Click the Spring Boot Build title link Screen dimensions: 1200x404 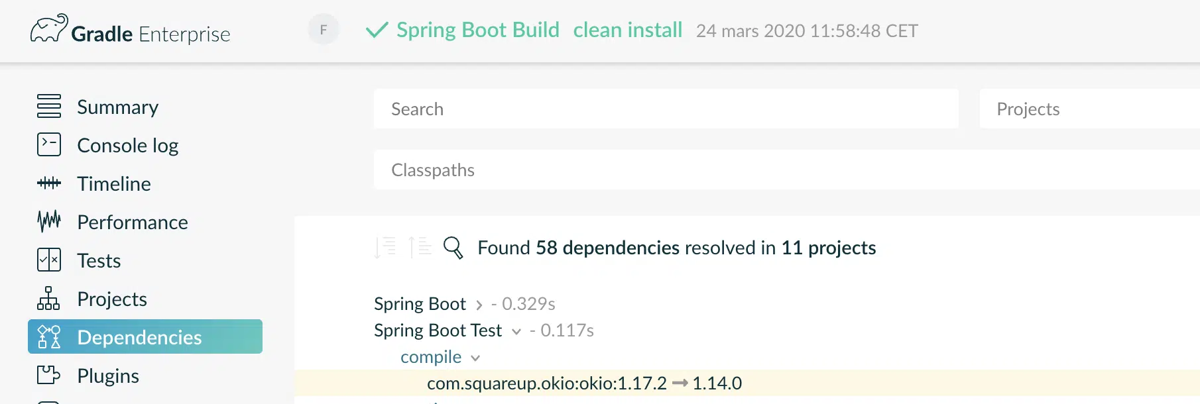(x=478, y=30)
